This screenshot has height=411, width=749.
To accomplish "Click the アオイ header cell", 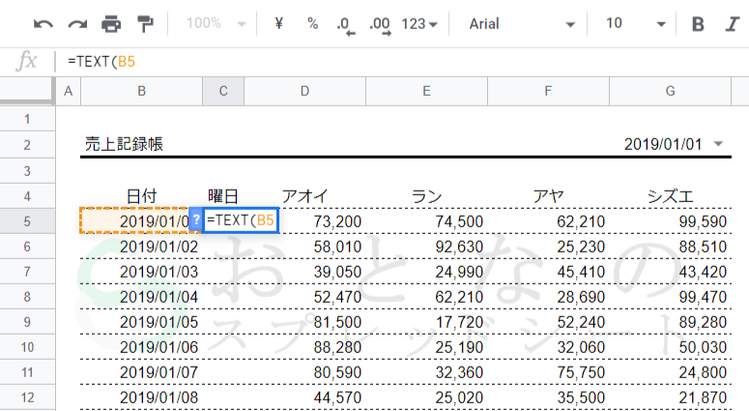I will pyautogui.click(x=304, y=196).
